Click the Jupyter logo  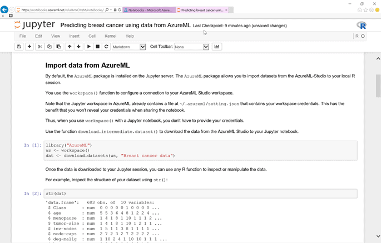[x=34, y=25]
